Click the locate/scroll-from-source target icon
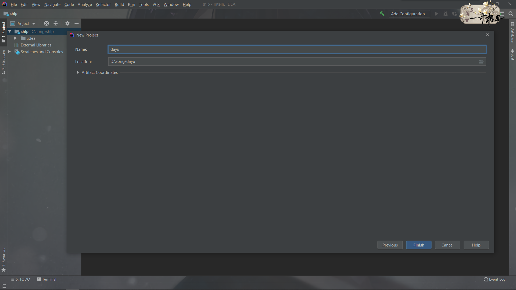The height and width of the screenshot is (290, 516). point(46,23)
